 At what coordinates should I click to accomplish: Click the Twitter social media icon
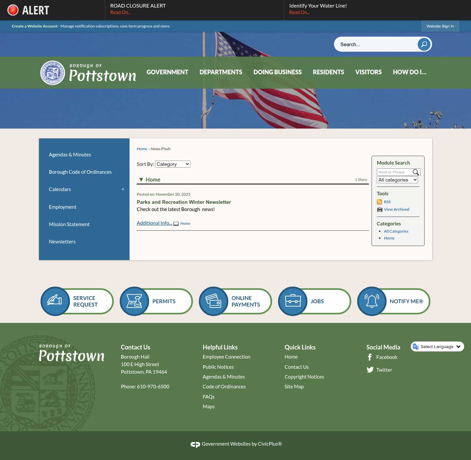coord(370,370)
